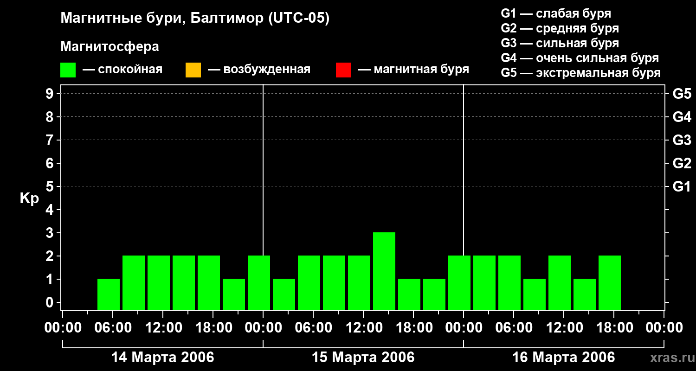The width and height of the screenshot is (696, 371).
Task: Click the 'G1' label on the right axis
Action: 682,186
